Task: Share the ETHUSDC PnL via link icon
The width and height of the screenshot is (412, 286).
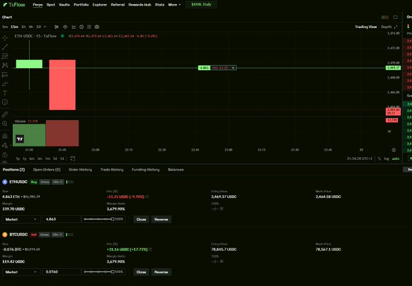Action: 147,197
